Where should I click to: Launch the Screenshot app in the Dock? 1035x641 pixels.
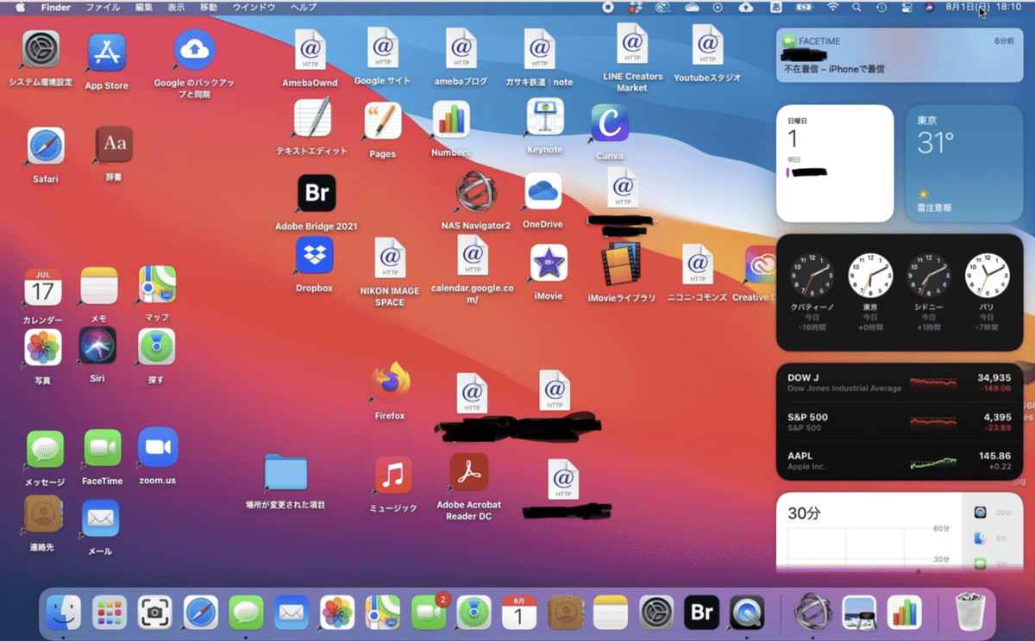155,613
